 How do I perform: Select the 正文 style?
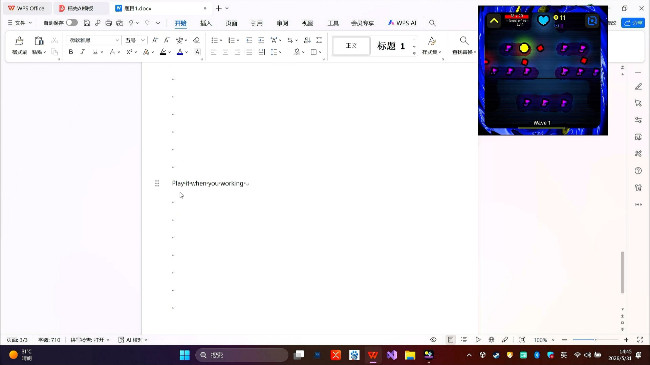coord(351,46)
